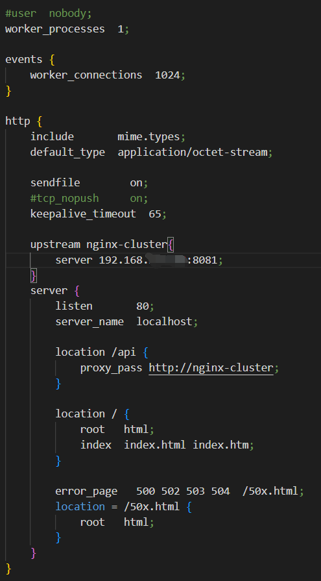Select the keepalive value '65'
Viewport: 321px width, 581px height.
[x=155, y=214]
